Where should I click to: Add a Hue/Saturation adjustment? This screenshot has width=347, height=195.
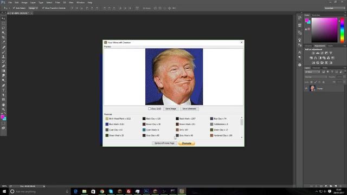tap(311, 58)
